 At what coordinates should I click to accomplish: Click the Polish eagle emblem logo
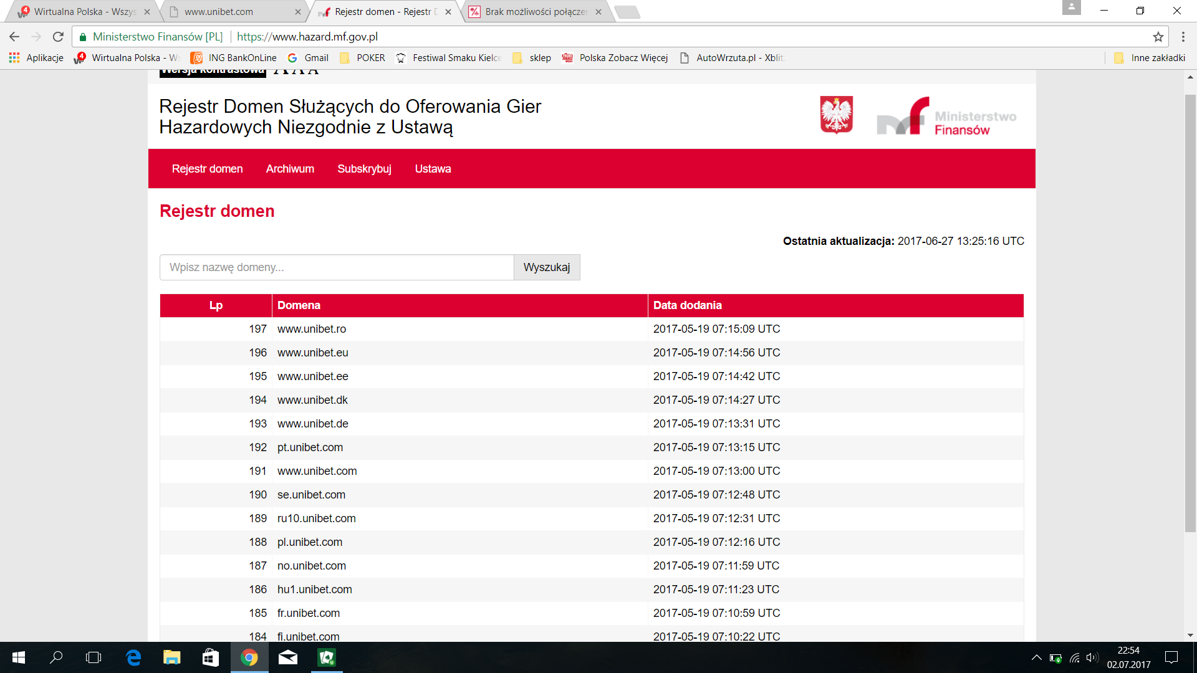click(x=836, y=115)
